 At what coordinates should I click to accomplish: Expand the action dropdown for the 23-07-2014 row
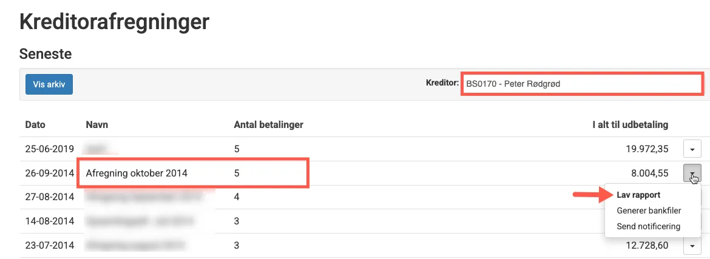692,246
